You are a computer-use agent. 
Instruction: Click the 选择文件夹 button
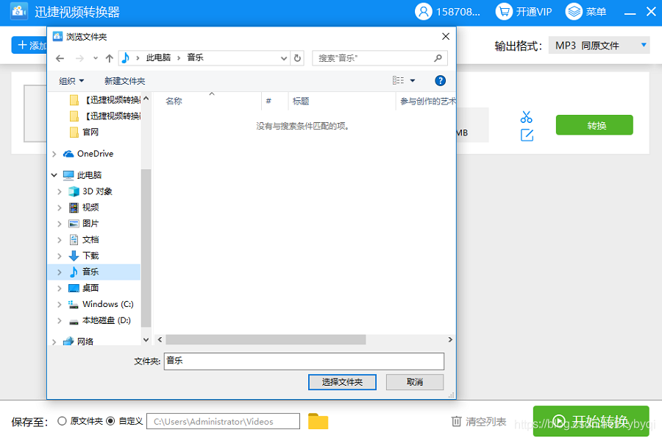pyautogui.click(x=342, y=382)
